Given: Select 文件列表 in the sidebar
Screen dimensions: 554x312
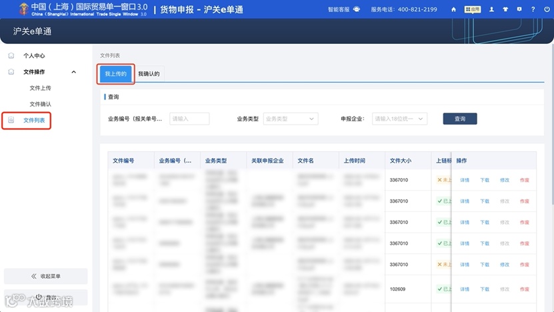Looking at the screenshot, I should click(x=34, y=120).
